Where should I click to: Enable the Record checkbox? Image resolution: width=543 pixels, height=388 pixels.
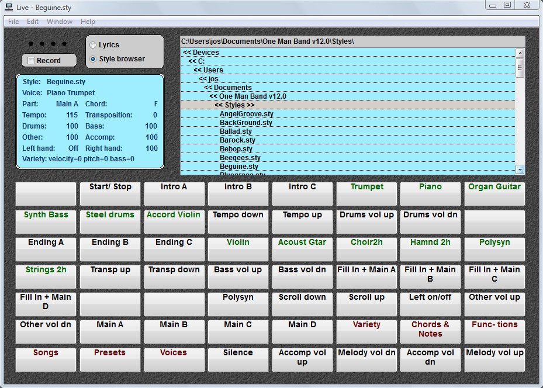[32, 61]
